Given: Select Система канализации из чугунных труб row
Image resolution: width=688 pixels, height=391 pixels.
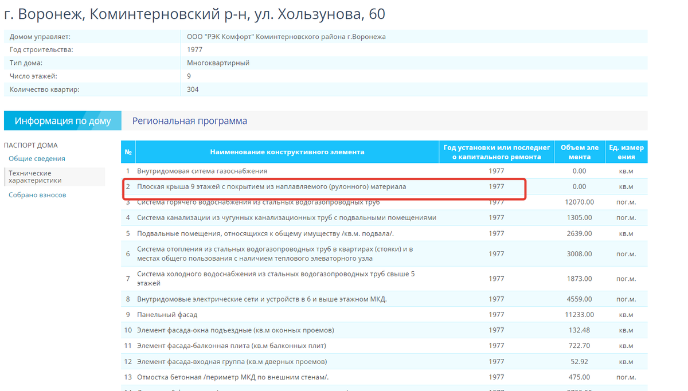Looking at the screenshot, I should tap(385, 218).
